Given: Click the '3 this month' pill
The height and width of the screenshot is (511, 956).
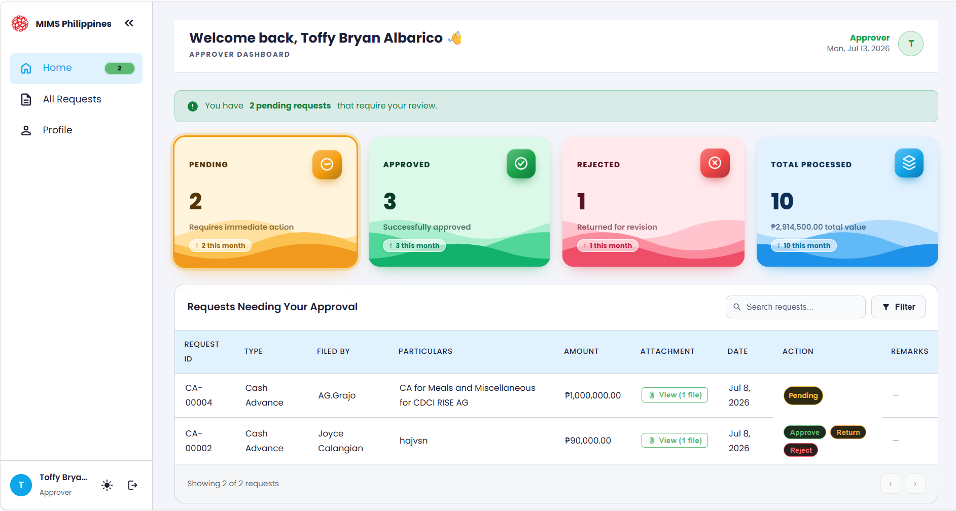Looking at the screenshot, I should point(414,246).
